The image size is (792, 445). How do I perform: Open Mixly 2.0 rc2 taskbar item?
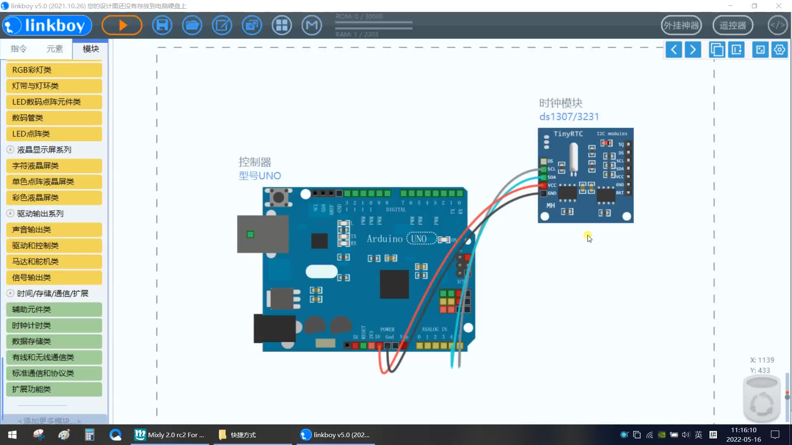(170, 435)
